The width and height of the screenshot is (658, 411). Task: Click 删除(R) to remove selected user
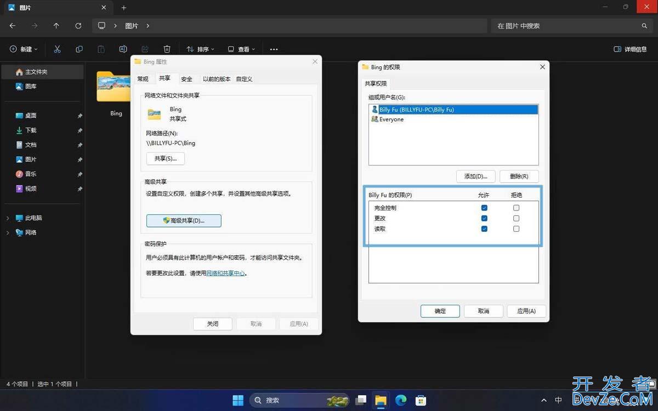519,176
